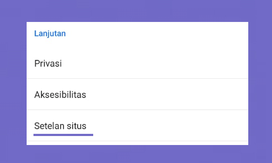The image size is (272, 163).
Task: Choose the privacy (Privasi) list item
Action: click(x=137, y=63)
